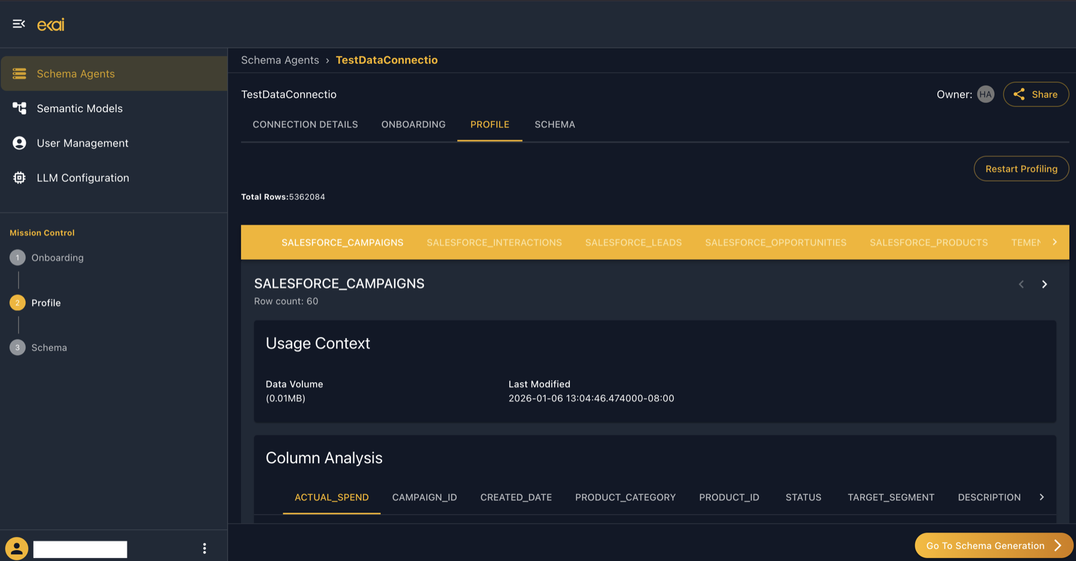
Task: Click the Row count: 60 text
Action: (286, 301)
